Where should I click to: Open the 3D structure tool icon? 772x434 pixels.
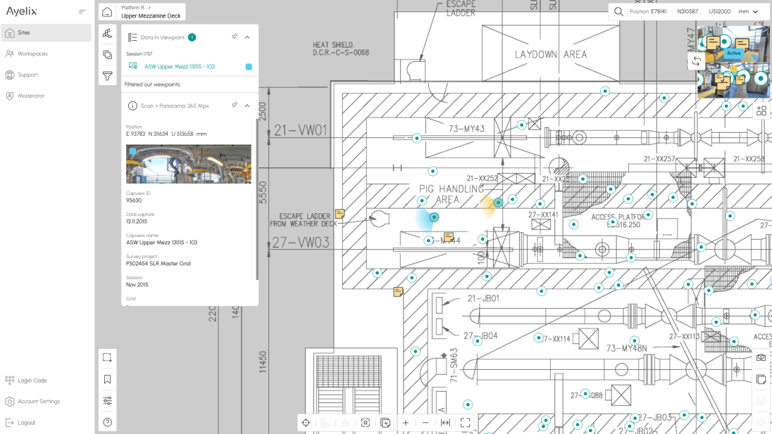click(x=107, y=34)
